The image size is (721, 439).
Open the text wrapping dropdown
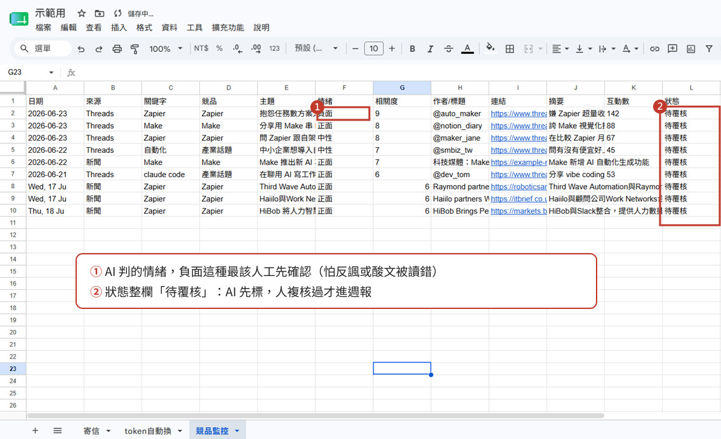pos(607,49)
